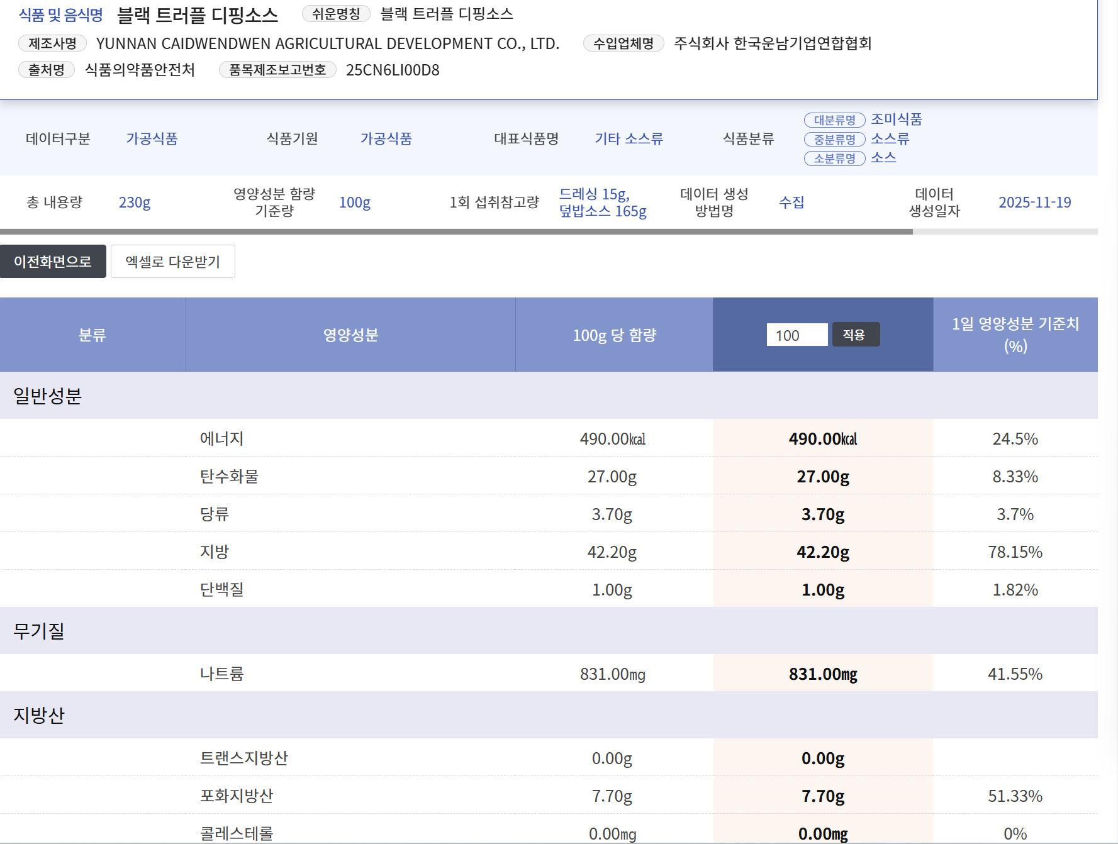Download data with 엑셀로 다운받기 button
This screenshot has height=844, width=1118.
point(173,261)
